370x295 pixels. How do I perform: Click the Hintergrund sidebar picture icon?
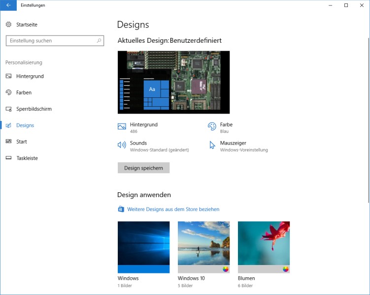tap(8, 76)
